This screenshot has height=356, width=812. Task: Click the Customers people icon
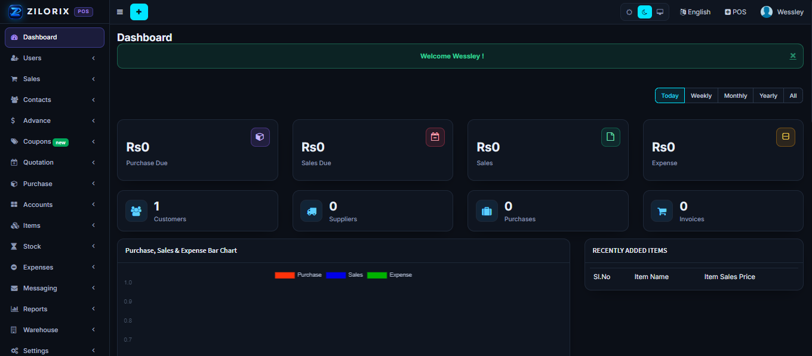136,211
